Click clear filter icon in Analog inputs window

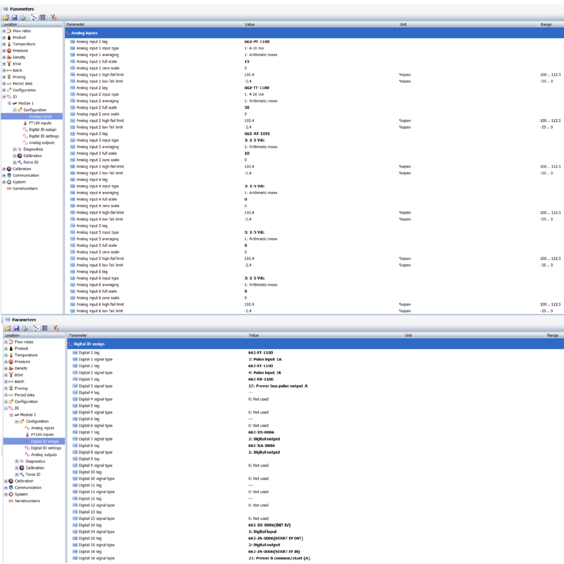click(x=53, y=17)
